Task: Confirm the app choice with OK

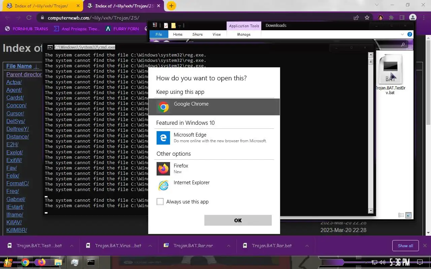Action: point(238,220)
